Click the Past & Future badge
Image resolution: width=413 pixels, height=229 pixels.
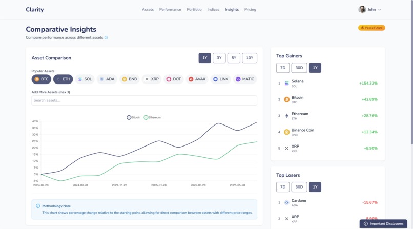[x=371, y=28]
